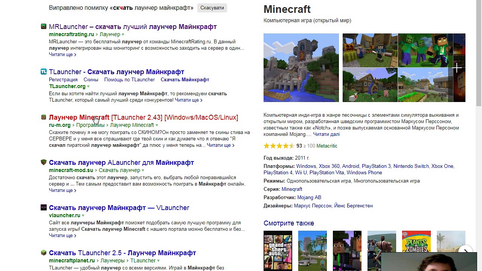482x271 pixels.
Task: Open Скачать лаунчер Майнкрафт — VLauncher result
Action: (x=119, y=208)
